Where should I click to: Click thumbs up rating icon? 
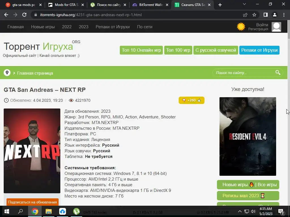(199, 100)
